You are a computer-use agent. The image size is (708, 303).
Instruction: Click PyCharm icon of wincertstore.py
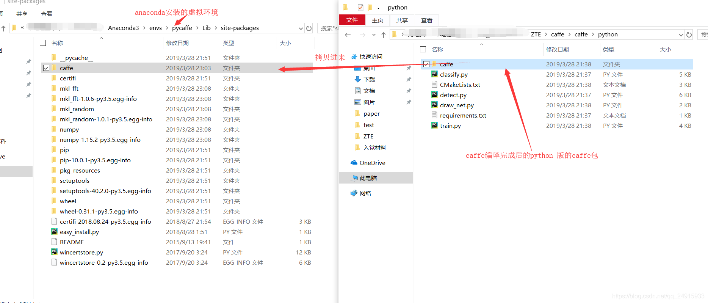coord(54,252)
